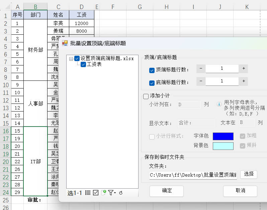Image resolution: width=267 pixels, height=210 pixels.
Task: Click the 确定 button
Action: 167,191
